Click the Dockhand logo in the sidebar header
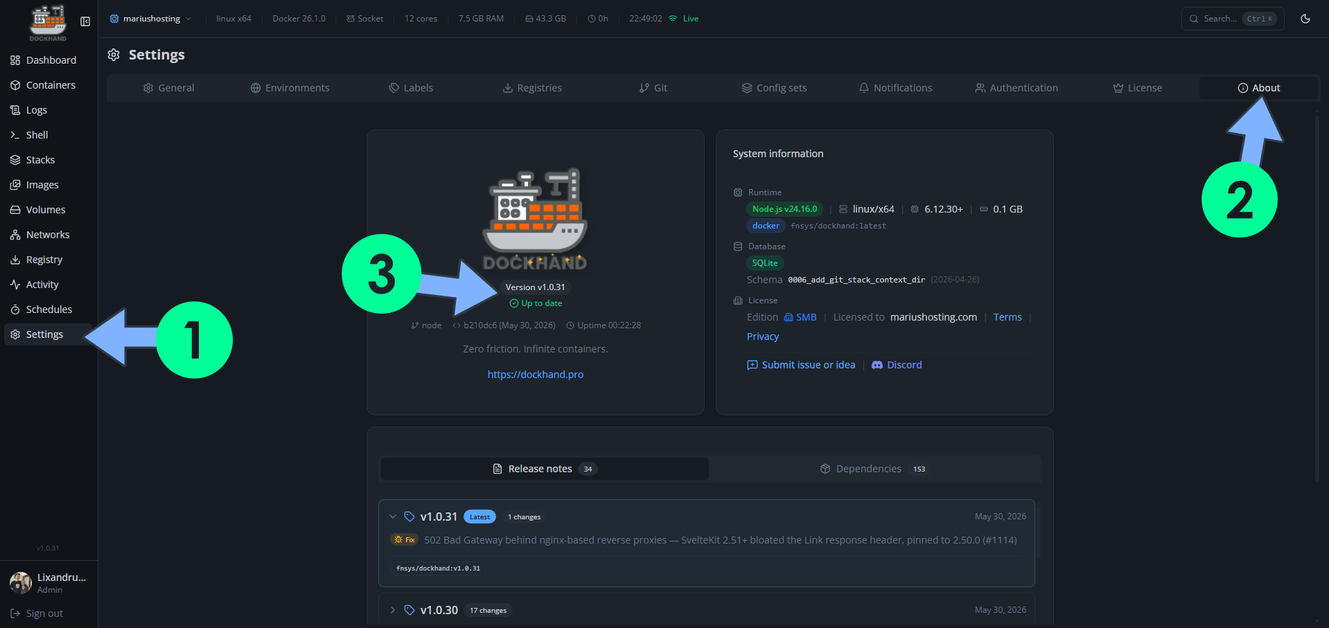The width and height of the screenshot is (1329, 628). point(48,23)
